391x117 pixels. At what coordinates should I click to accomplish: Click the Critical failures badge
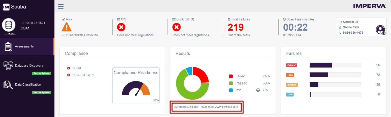click(292, 65)
